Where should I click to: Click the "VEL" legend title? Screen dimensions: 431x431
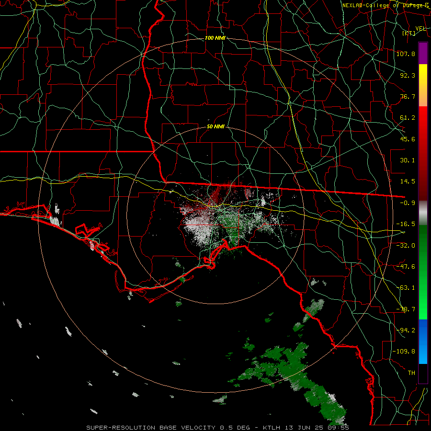[x=420, y=29]
